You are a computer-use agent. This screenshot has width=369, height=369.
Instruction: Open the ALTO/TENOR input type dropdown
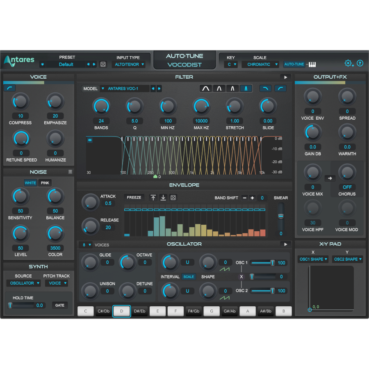click(128, 64)
